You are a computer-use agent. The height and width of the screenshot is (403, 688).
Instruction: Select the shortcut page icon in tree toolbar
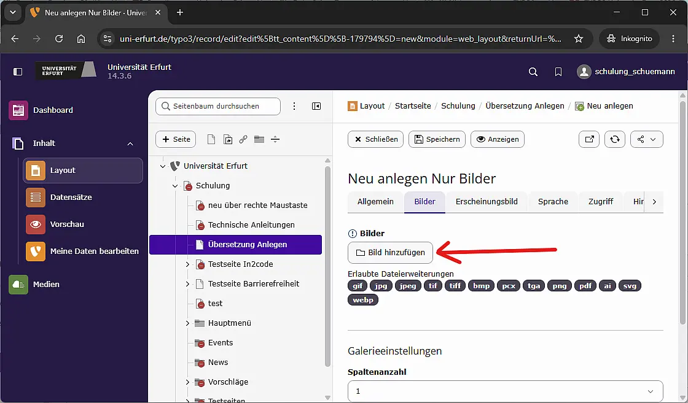pyautogui.click(x=228, y=139)
